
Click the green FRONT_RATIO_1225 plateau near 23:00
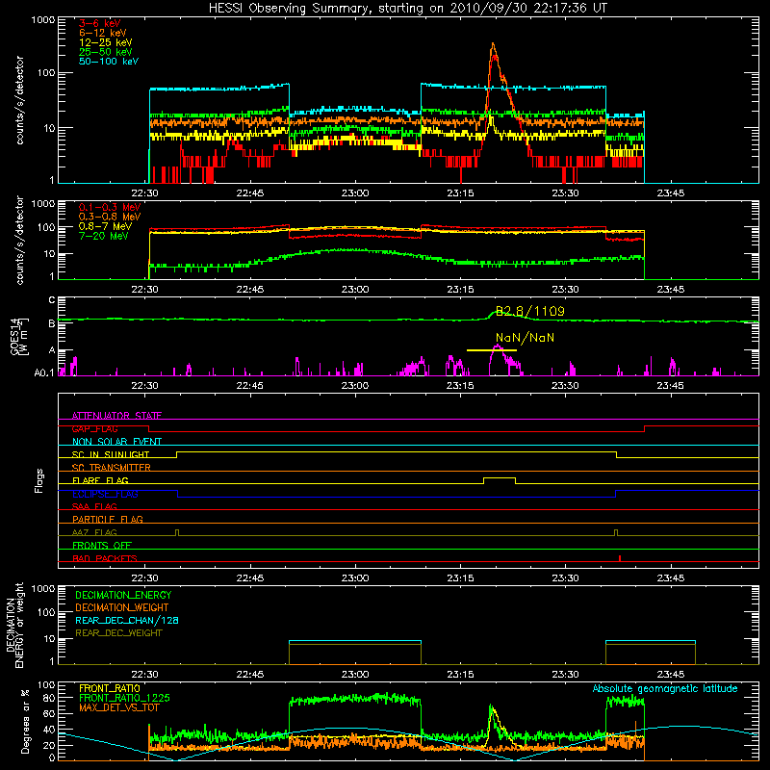pyautogui.click(x=355, y=699)
